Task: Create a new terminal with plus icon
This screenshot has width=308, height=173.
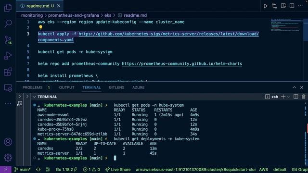Action: [x=283, y=97]
